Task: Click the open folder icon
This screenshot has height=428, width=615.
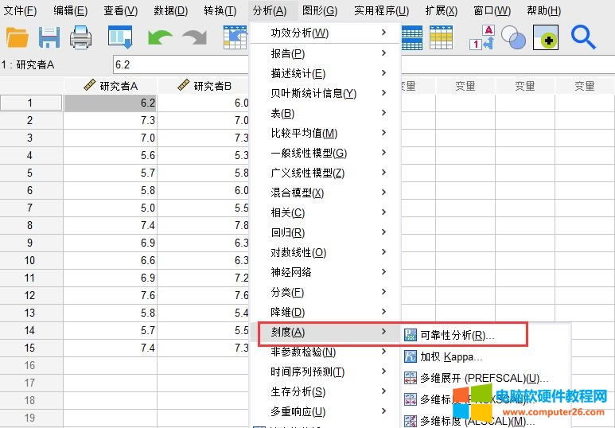Action: click(17, 37)
